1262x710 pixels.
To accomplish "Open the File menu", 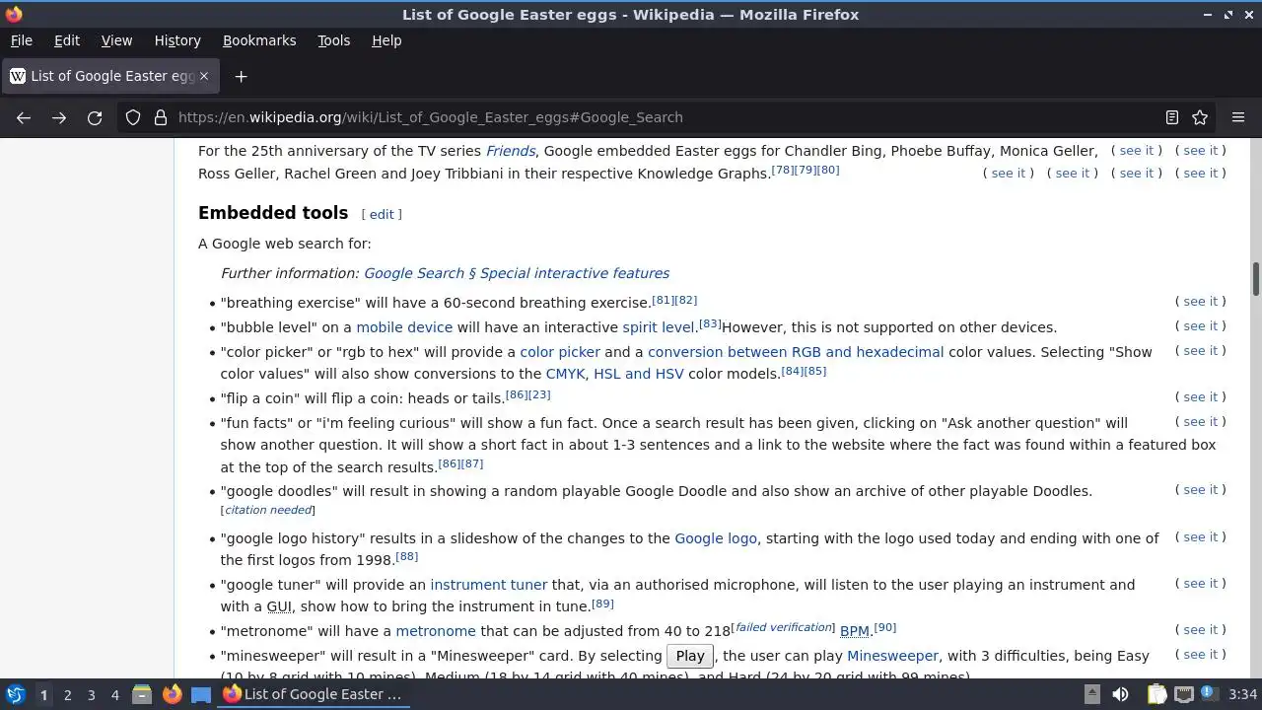I will (21, 40).
